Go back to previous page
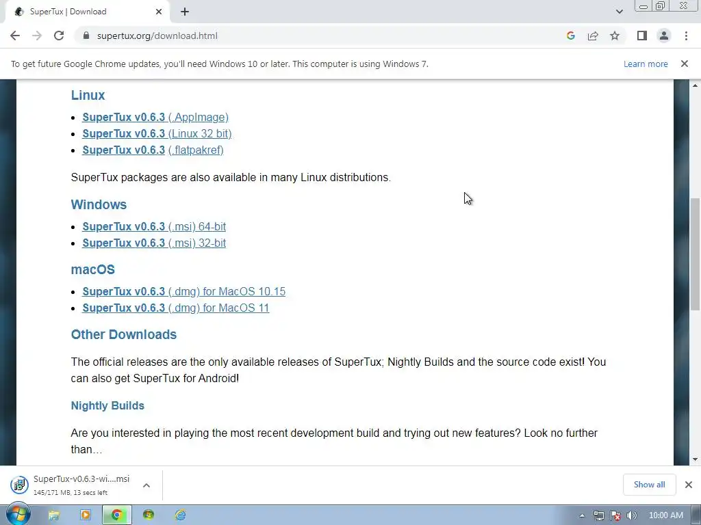Screen dimensions: 701x525 coord(15,36)
